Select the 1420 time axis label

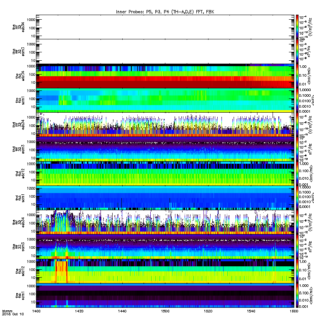pos(79,311)
